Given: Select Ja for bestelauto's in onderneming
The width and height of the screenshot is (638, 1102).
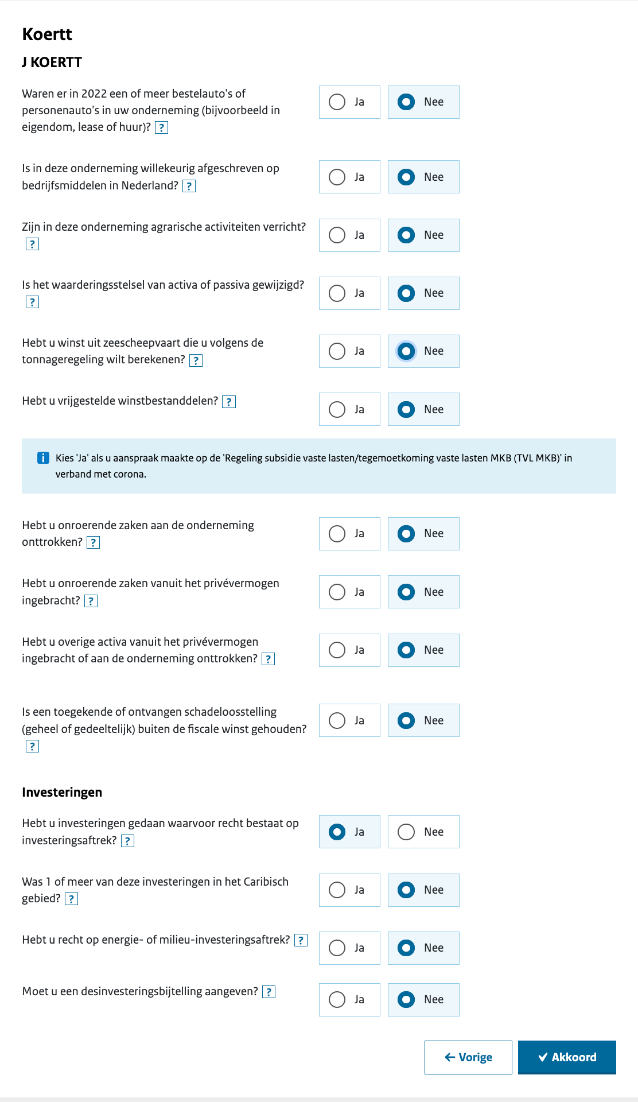Looking at the screenshot, I should [349, 102].
